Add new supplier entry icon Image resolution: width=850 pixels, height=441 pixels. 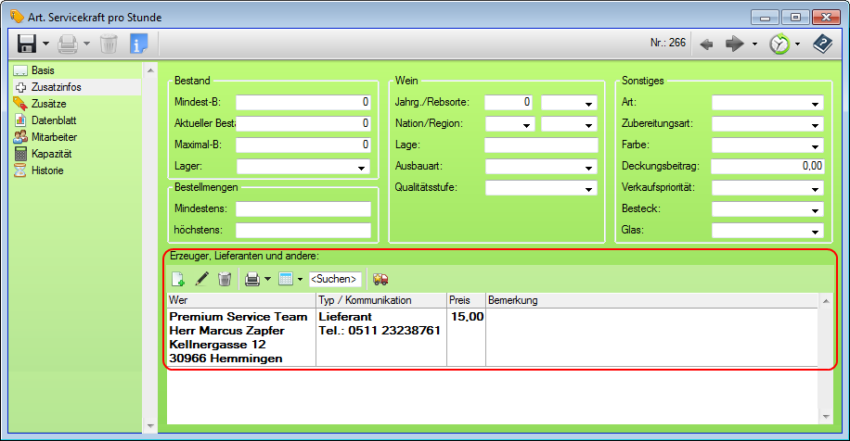pyautogui.click(x=178, y=278)
